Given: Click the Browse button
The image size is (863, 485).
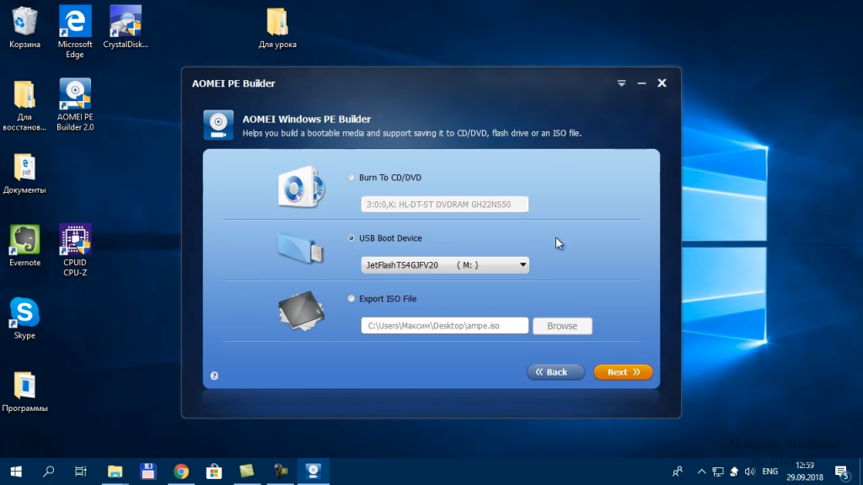Looking at the screenshot, I should coord(562,326).
